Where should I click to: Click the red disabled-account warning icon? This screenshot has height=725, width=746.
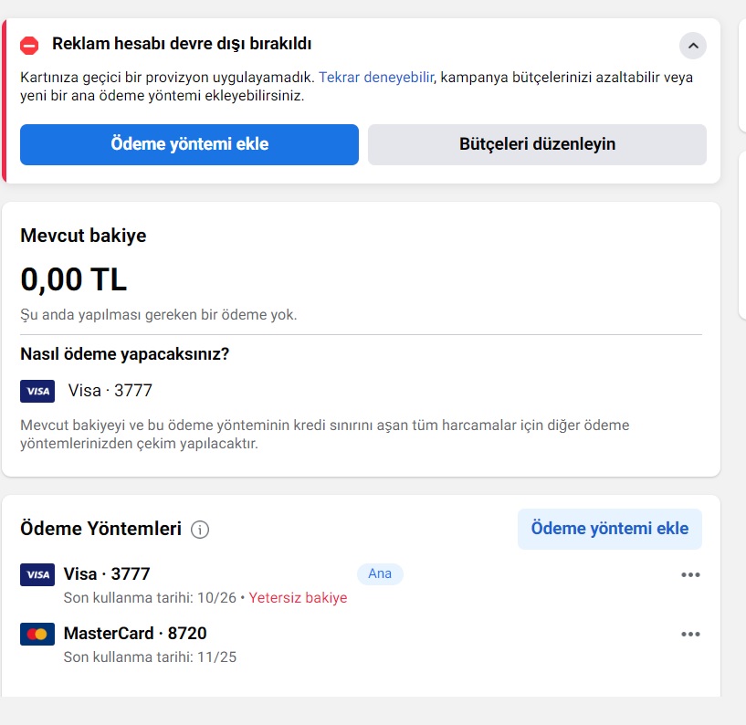click(29, 46)
